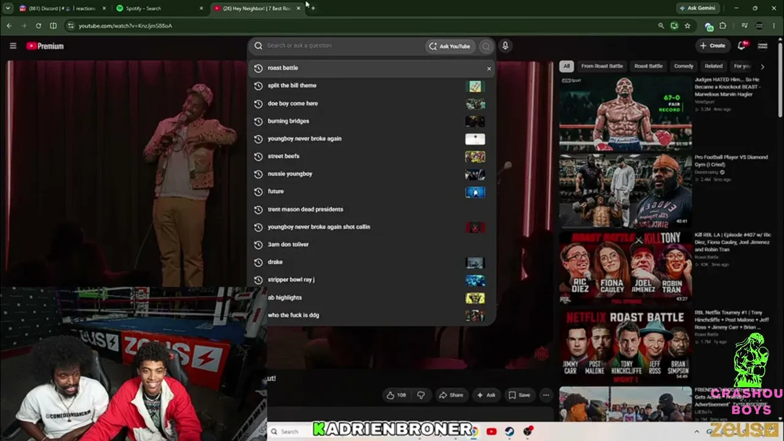Open the Netflix Roast Battle thumbnail
The height and width of the screenshot is (441, 784).
[625, 345]
